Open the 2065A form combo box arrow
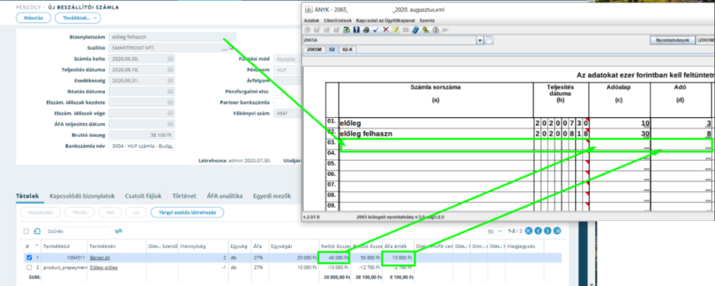The height and width of the screenshot is (286, 715). pyautogui.click(x=480, y=40)
